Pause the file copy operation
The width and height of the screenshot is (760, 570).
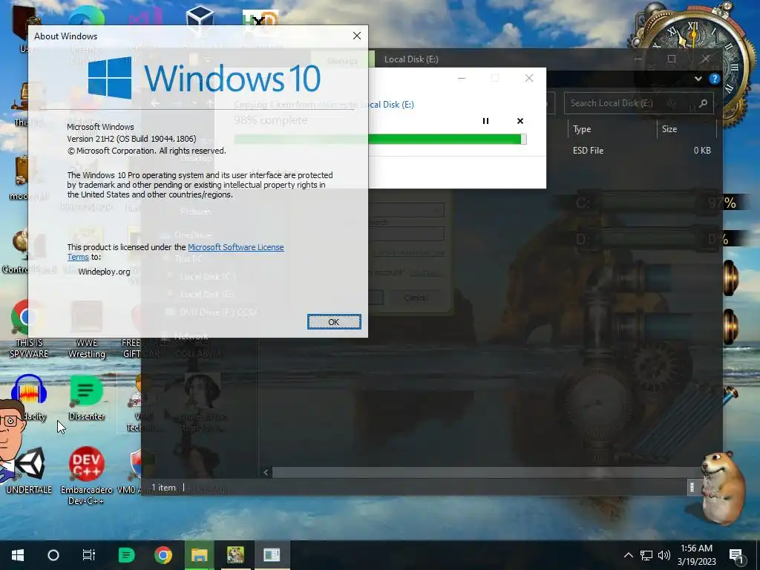[485, 121]
